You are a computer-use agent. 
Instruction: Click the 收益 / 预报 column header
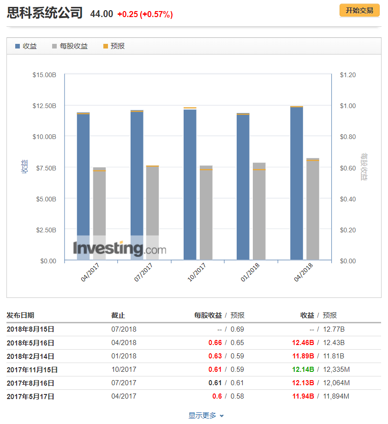point(318,315)
